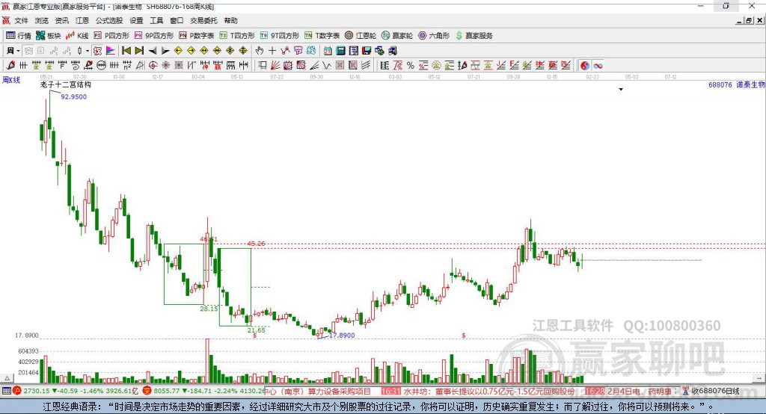
Task: Open the T数字表 tool
Action: [x=322, y=36]
